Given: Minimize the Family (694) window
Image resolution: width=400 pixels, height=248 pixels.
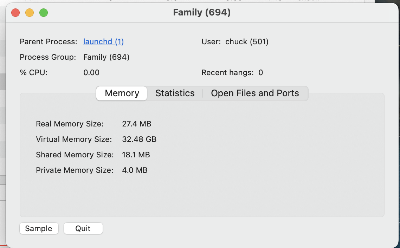Looking at the screenshot, I should pos(30,13).
